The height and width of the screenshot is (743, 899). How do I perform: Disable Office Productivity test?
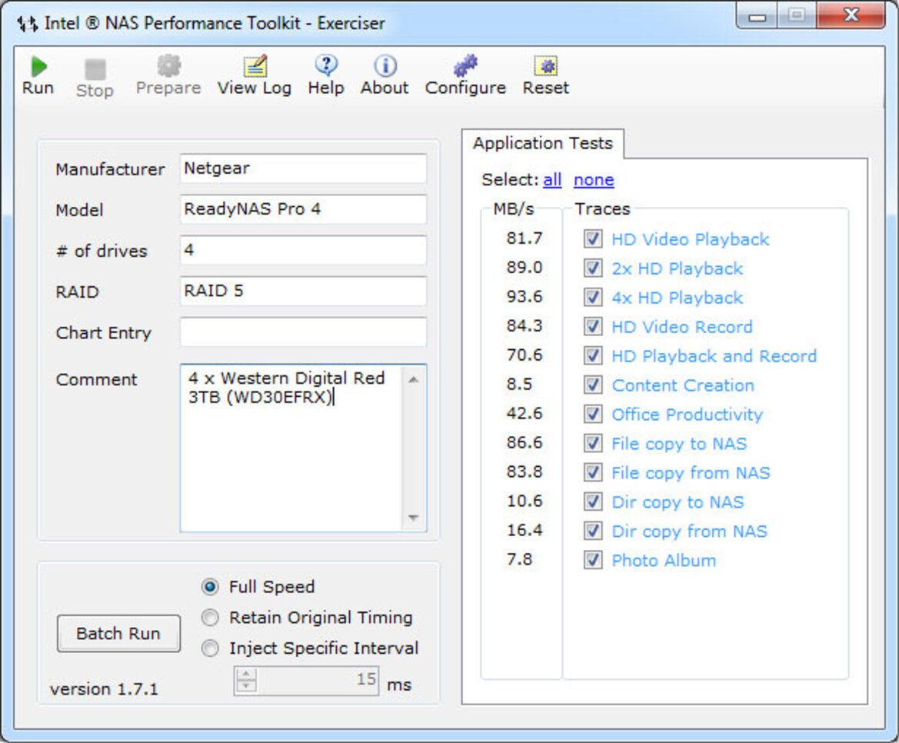tap(593, 414)
